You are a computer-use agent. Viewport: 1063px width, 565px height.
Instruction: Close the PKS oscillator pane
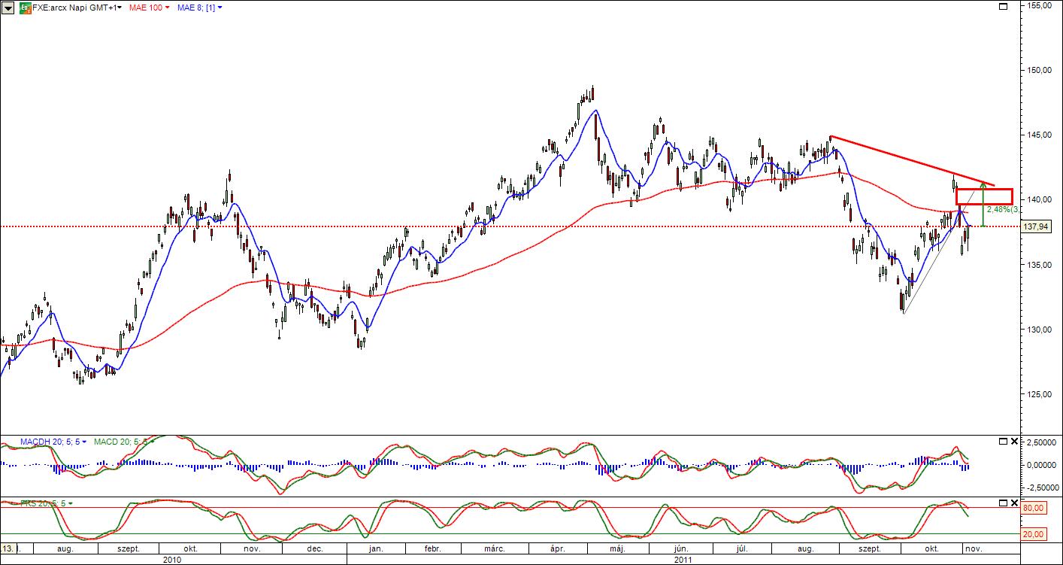pos(1013,503)
